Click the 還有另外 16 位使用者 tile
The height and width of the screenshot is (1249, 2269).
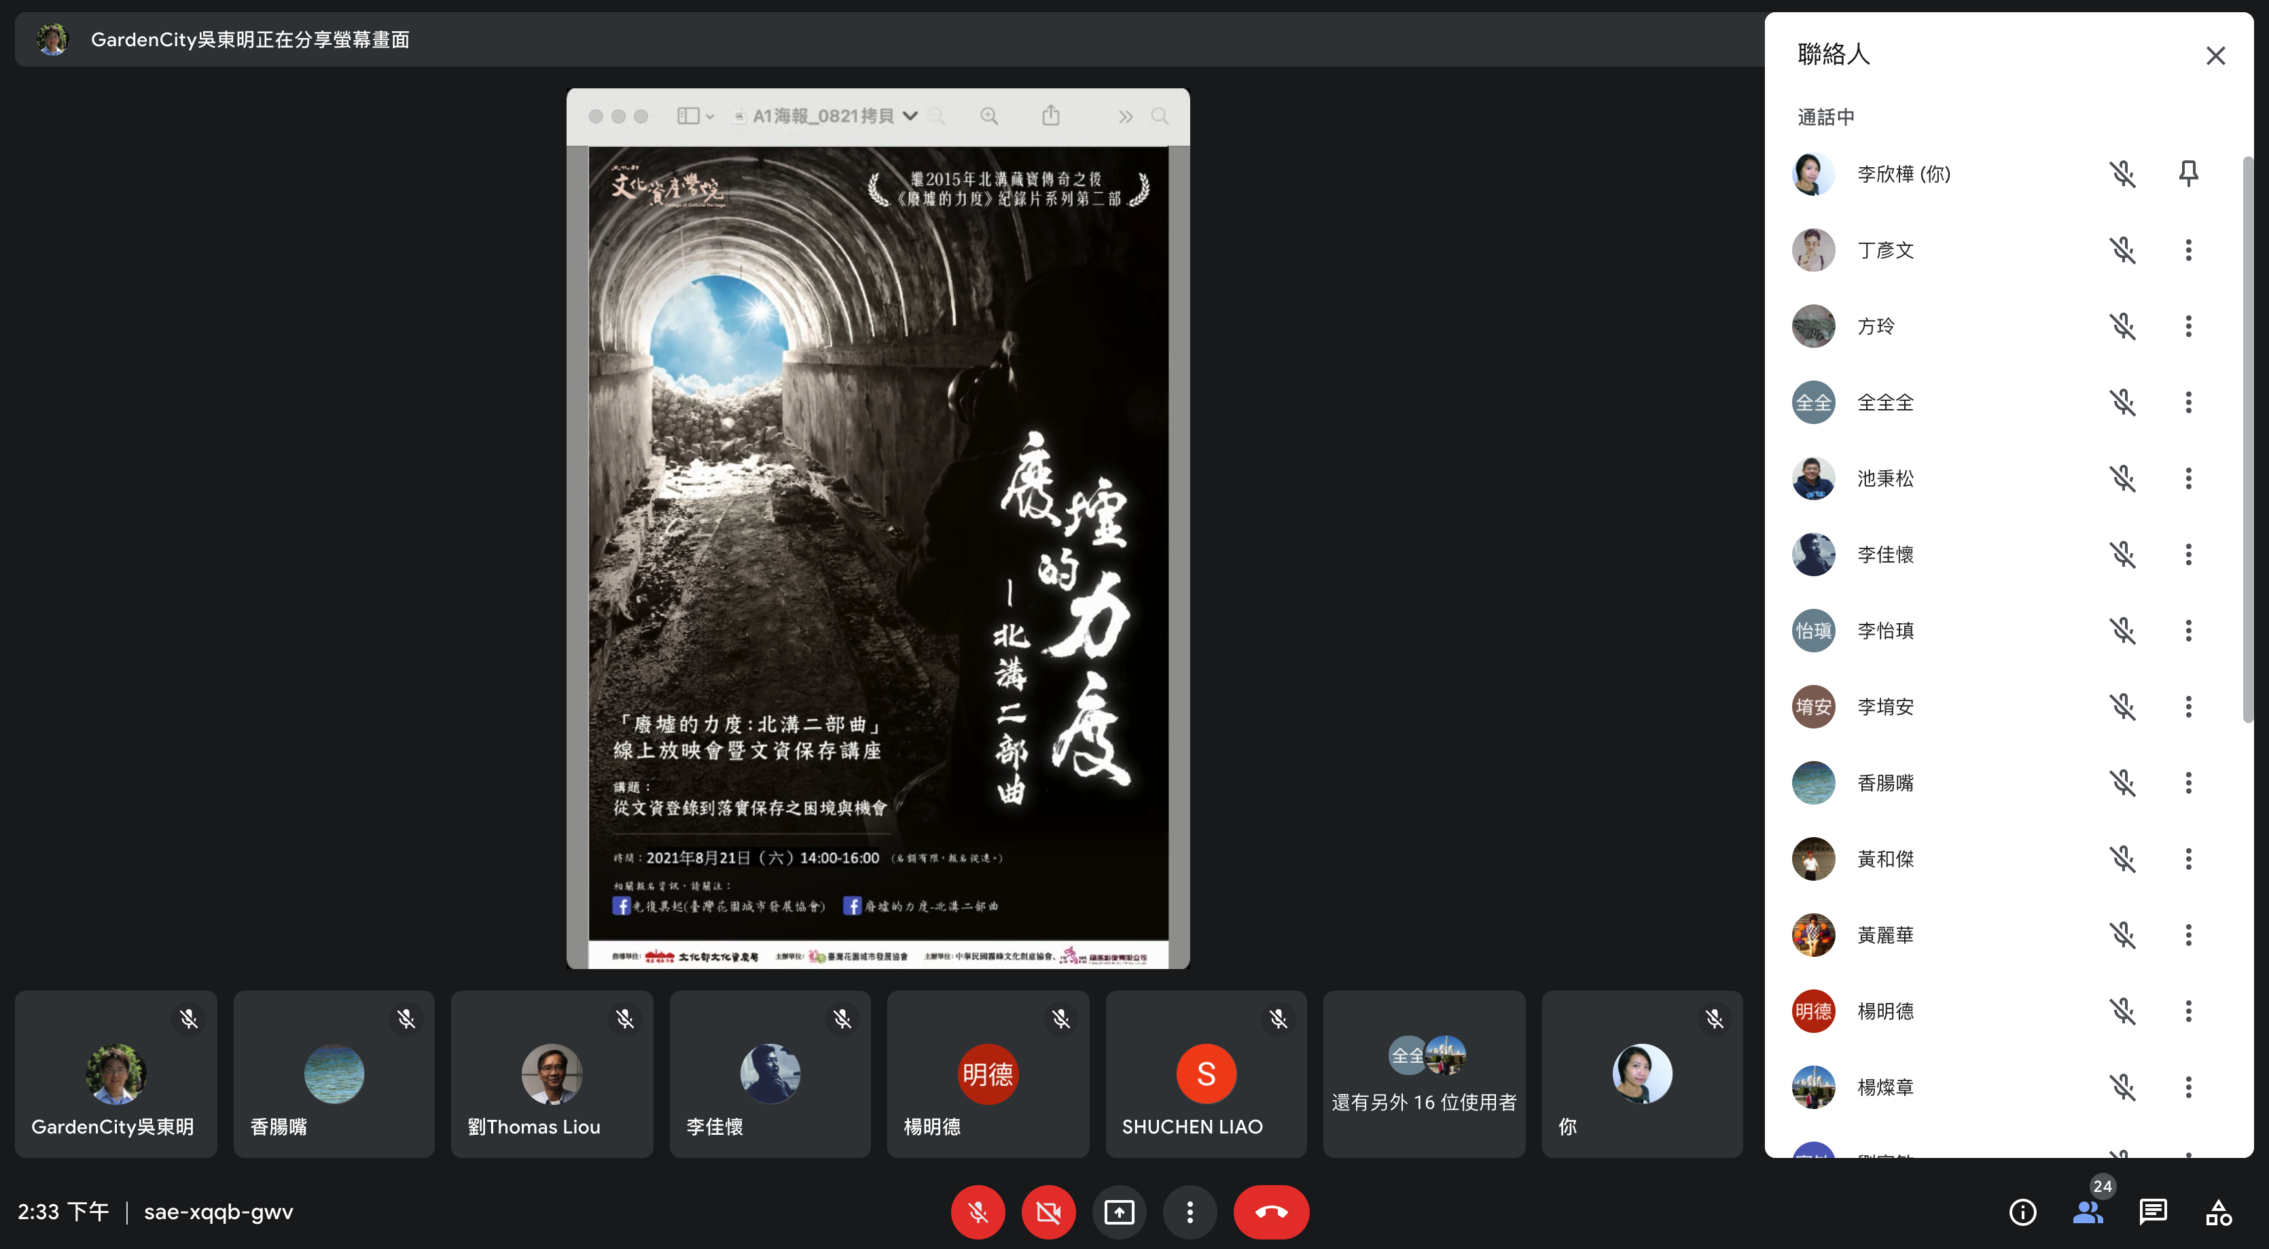tap(1423, 1074)
